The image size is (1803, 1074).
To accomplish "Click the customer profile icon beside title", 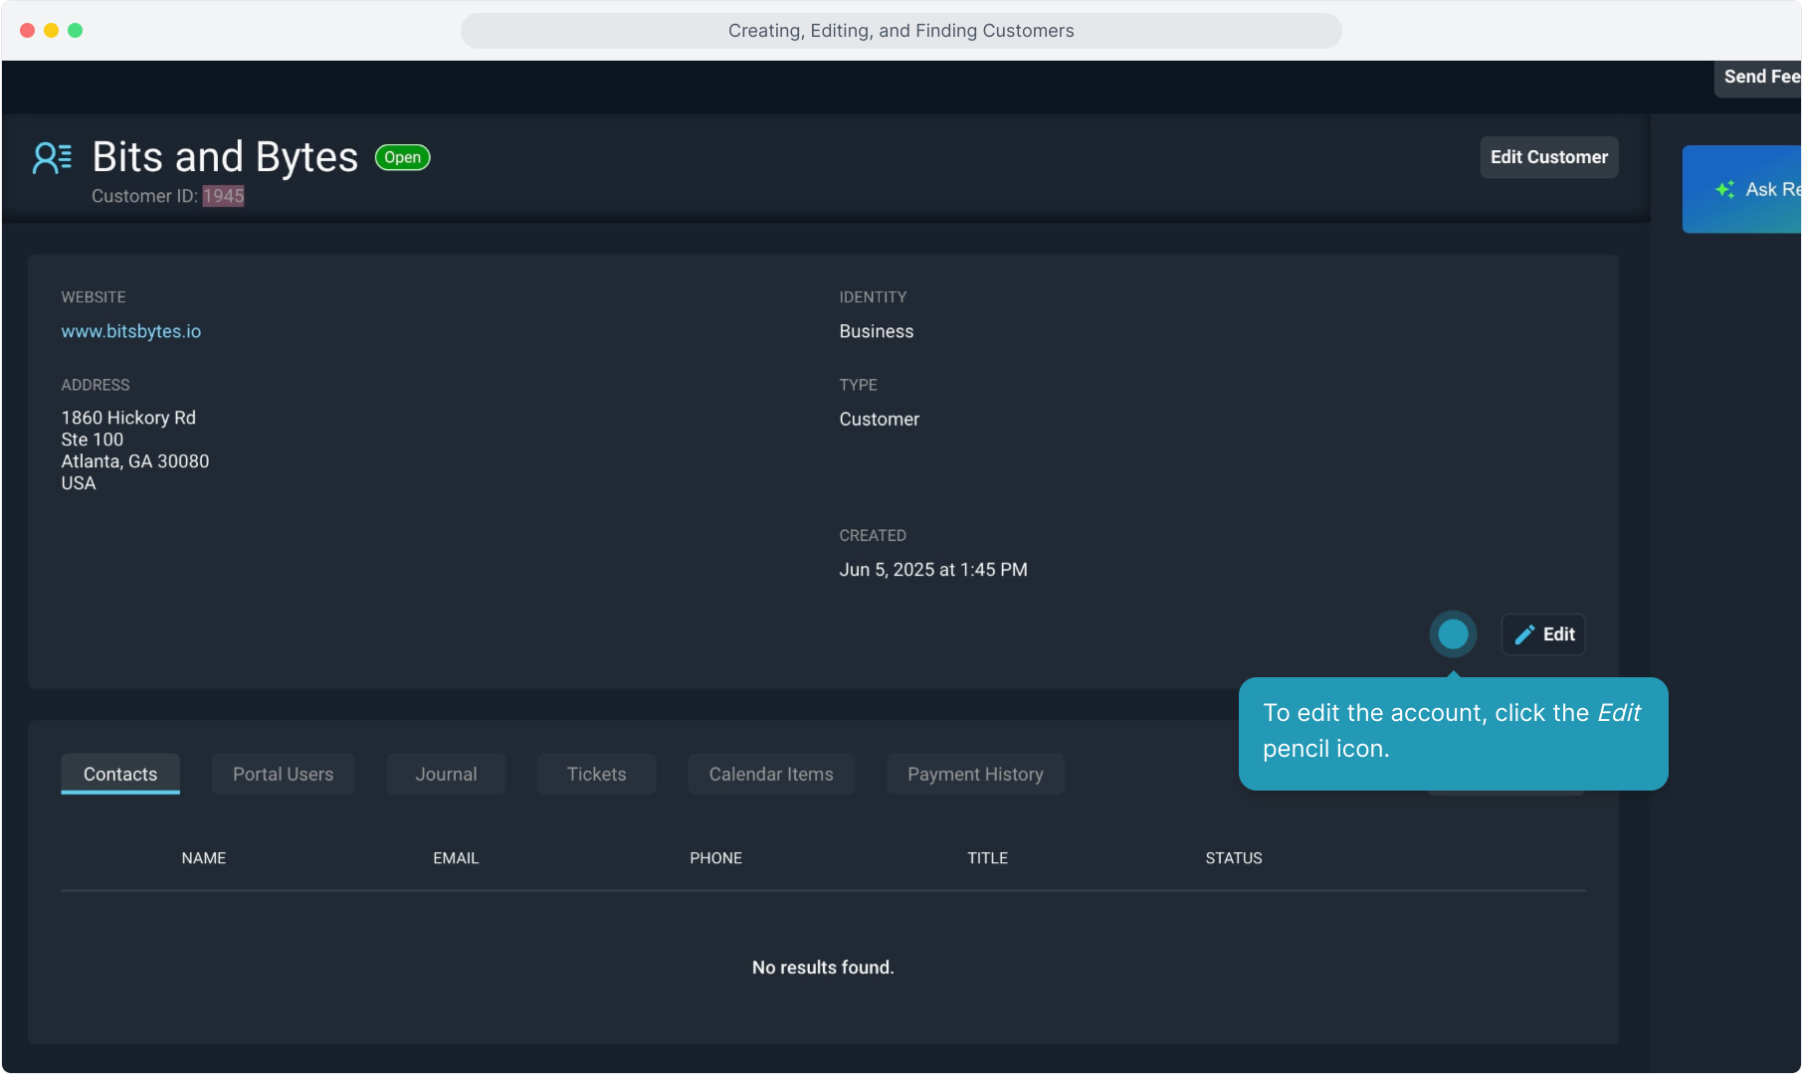I will [52, 158].
